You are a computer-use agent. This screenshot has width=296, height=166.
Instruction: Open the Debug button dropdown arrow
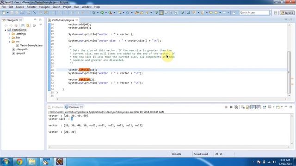point(98,12)
